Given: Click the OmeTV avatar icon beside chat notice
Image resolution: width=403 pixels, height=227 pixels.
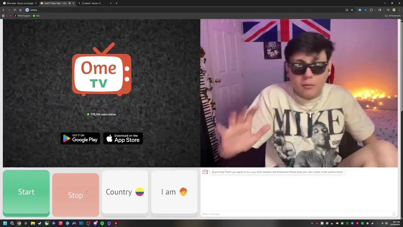Looking at the screenshot, I should click(205, 172).
